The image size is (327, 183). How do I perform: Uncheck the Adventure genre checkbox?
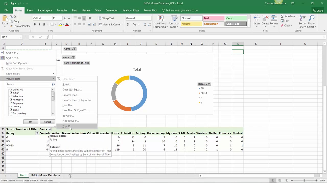[x=11, y=96]
